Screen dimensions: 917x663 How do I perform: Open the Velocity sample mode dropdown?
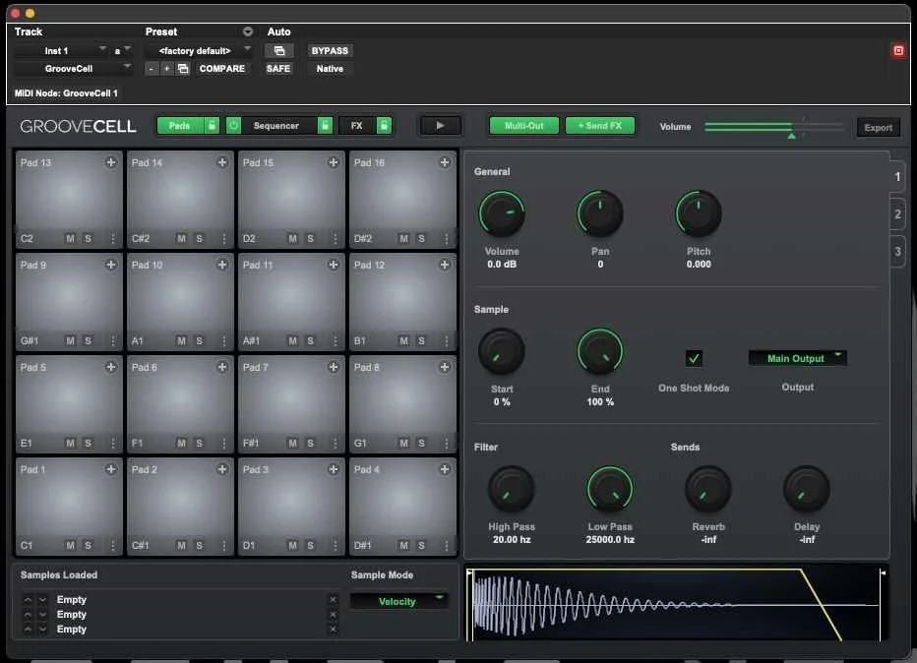(399, 600)
